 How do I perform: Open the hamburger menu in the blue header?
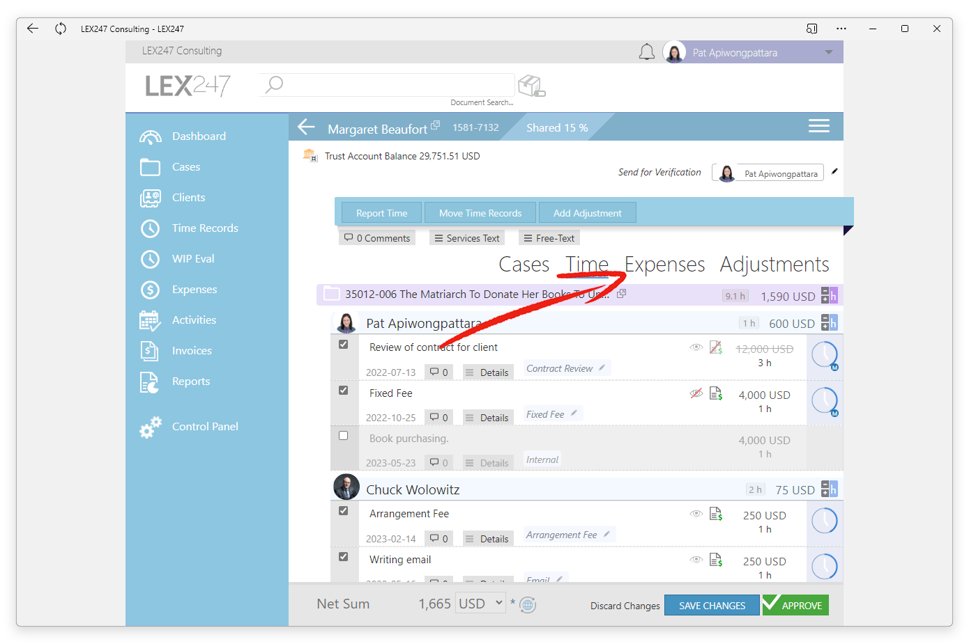[x=818, y=126]
